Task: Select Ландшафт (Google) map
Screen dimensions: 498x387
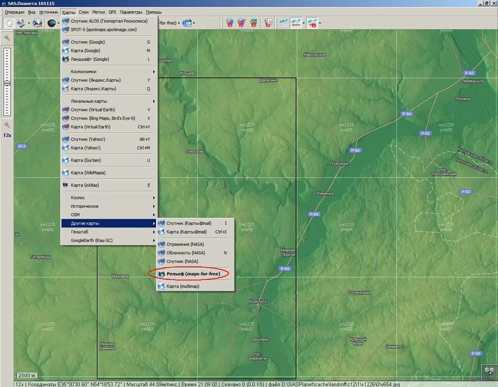Action: (x=109, y=59)
